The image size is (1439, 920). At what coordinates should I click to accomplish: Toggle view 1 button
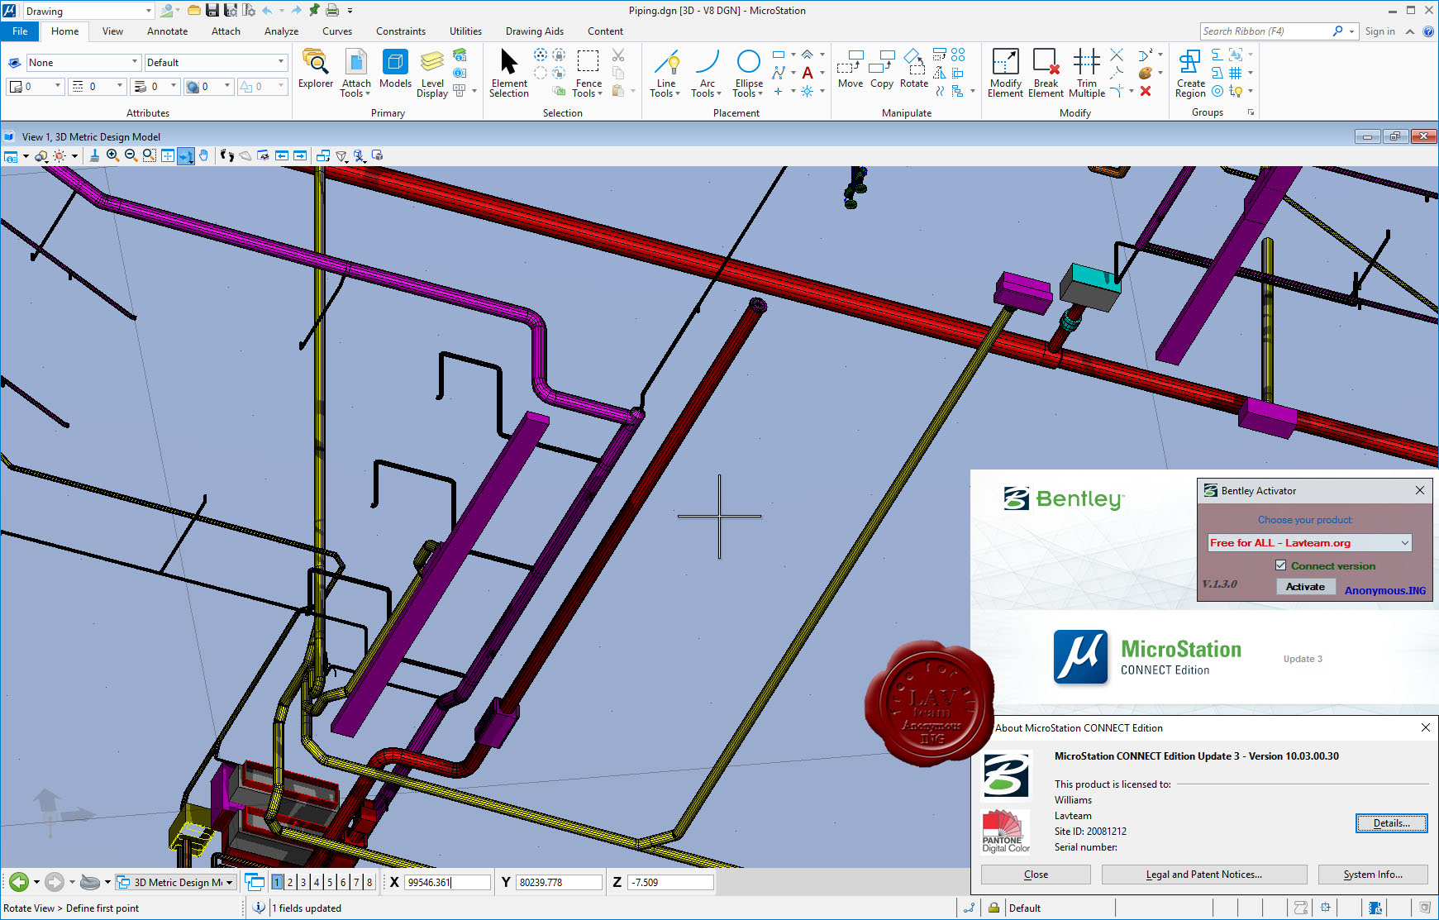coord(277,882)
